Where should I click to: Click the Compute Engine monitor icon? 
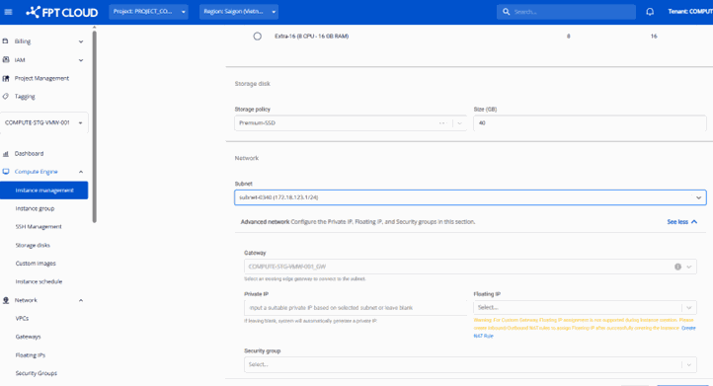6,172
